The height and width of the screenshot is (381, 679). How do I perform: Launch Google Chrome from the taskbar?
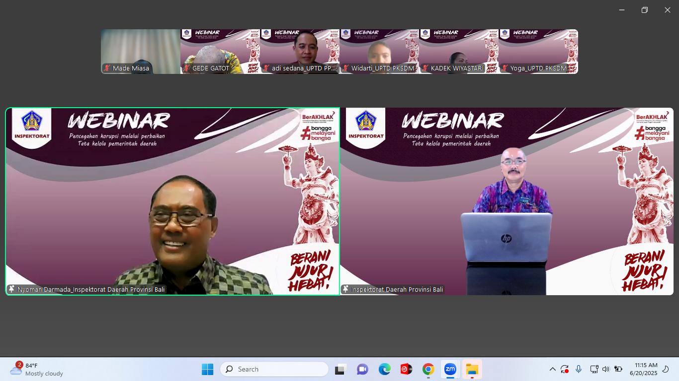point(428,369)
